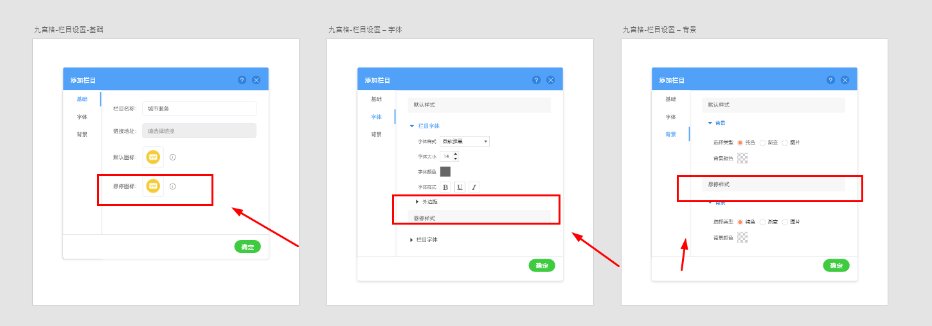932x326 pixels.
Task: Open help icon in 基础 settings dialog
Action: [242, 80]
